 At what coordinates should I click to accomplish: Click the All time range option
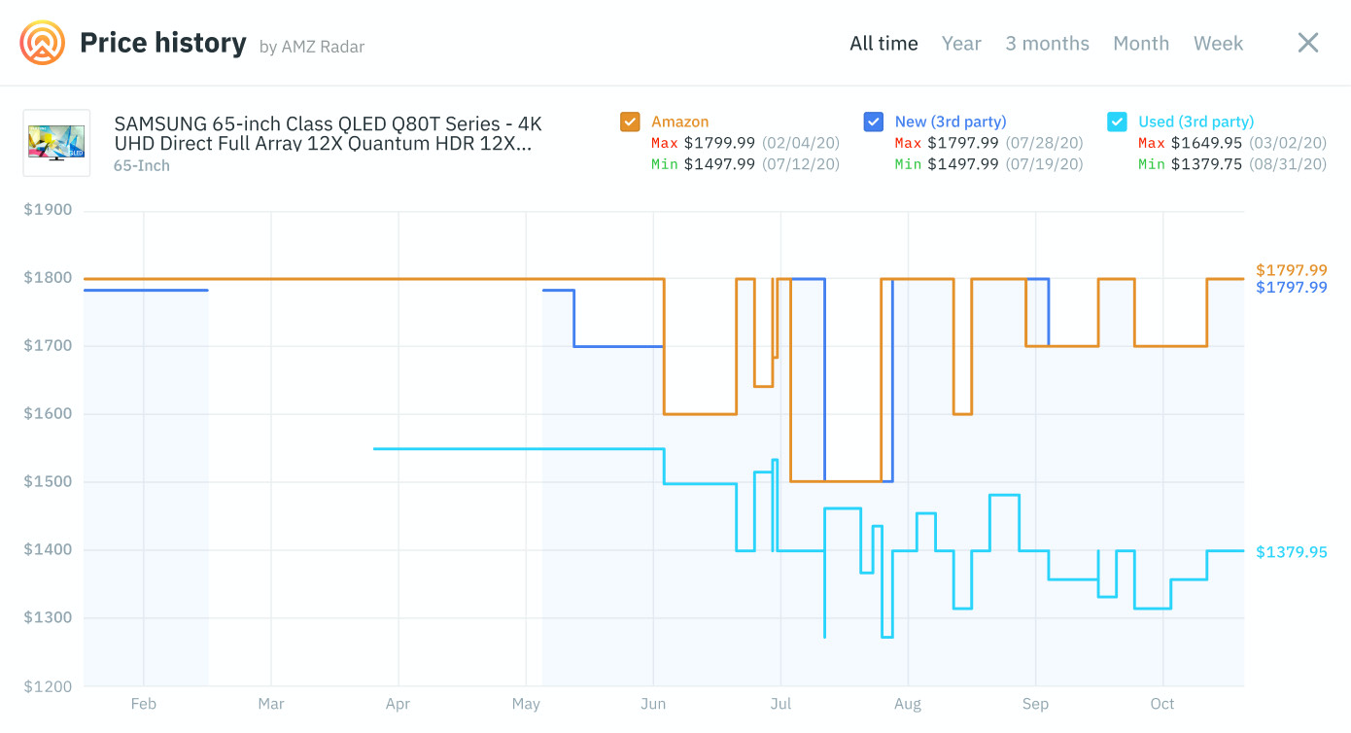pyautogui.click(x=883, y=43)
